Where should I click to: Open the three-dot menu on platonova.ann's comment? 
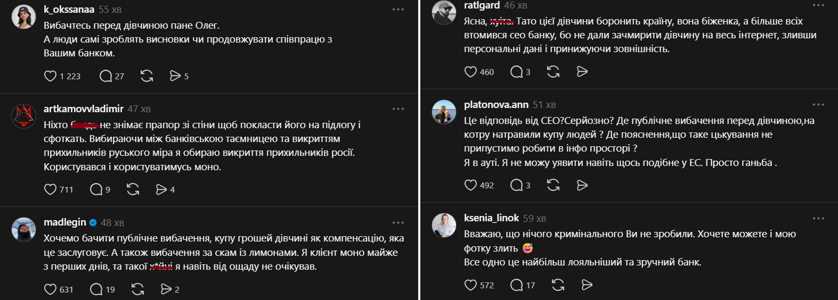(818, 105)
